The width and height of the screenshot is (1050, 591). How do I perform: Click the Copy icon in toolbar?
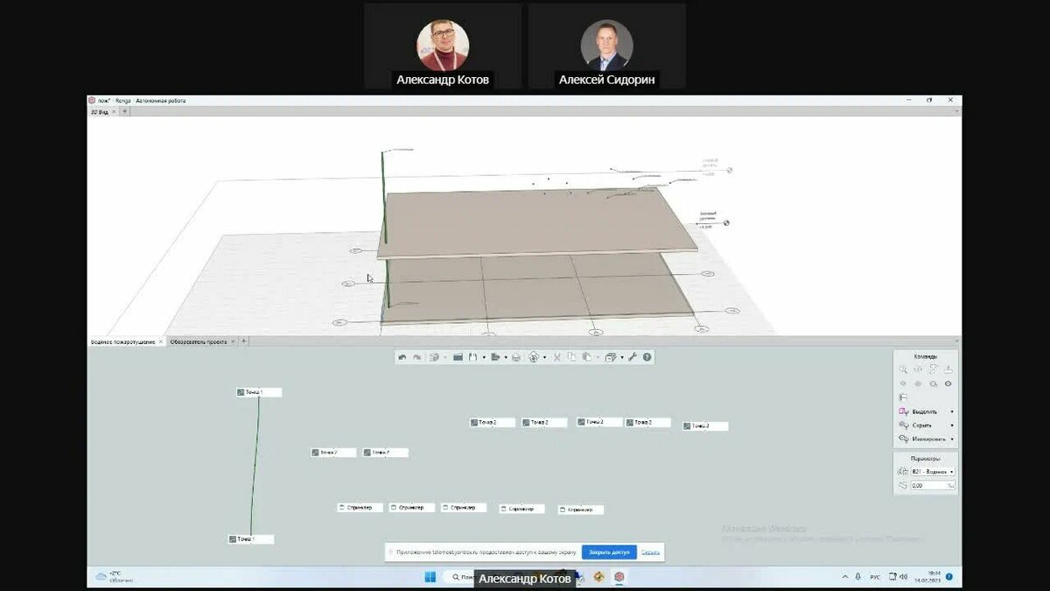[571, 357]
